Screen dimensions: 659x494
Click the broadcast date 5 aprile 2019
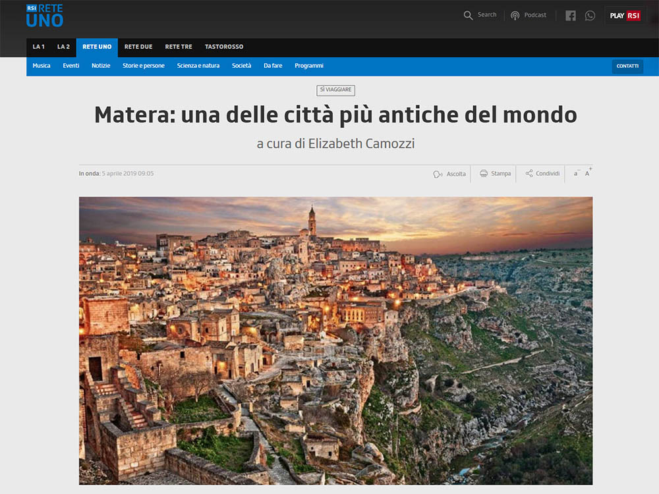click(128, 173)
